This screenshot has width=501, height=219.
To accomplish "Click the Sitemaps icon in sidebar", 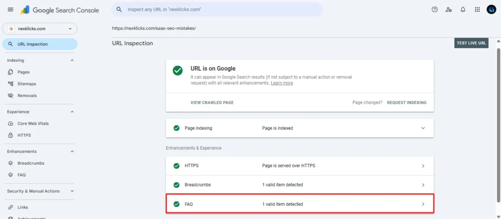I will click(x=11, y=84).
